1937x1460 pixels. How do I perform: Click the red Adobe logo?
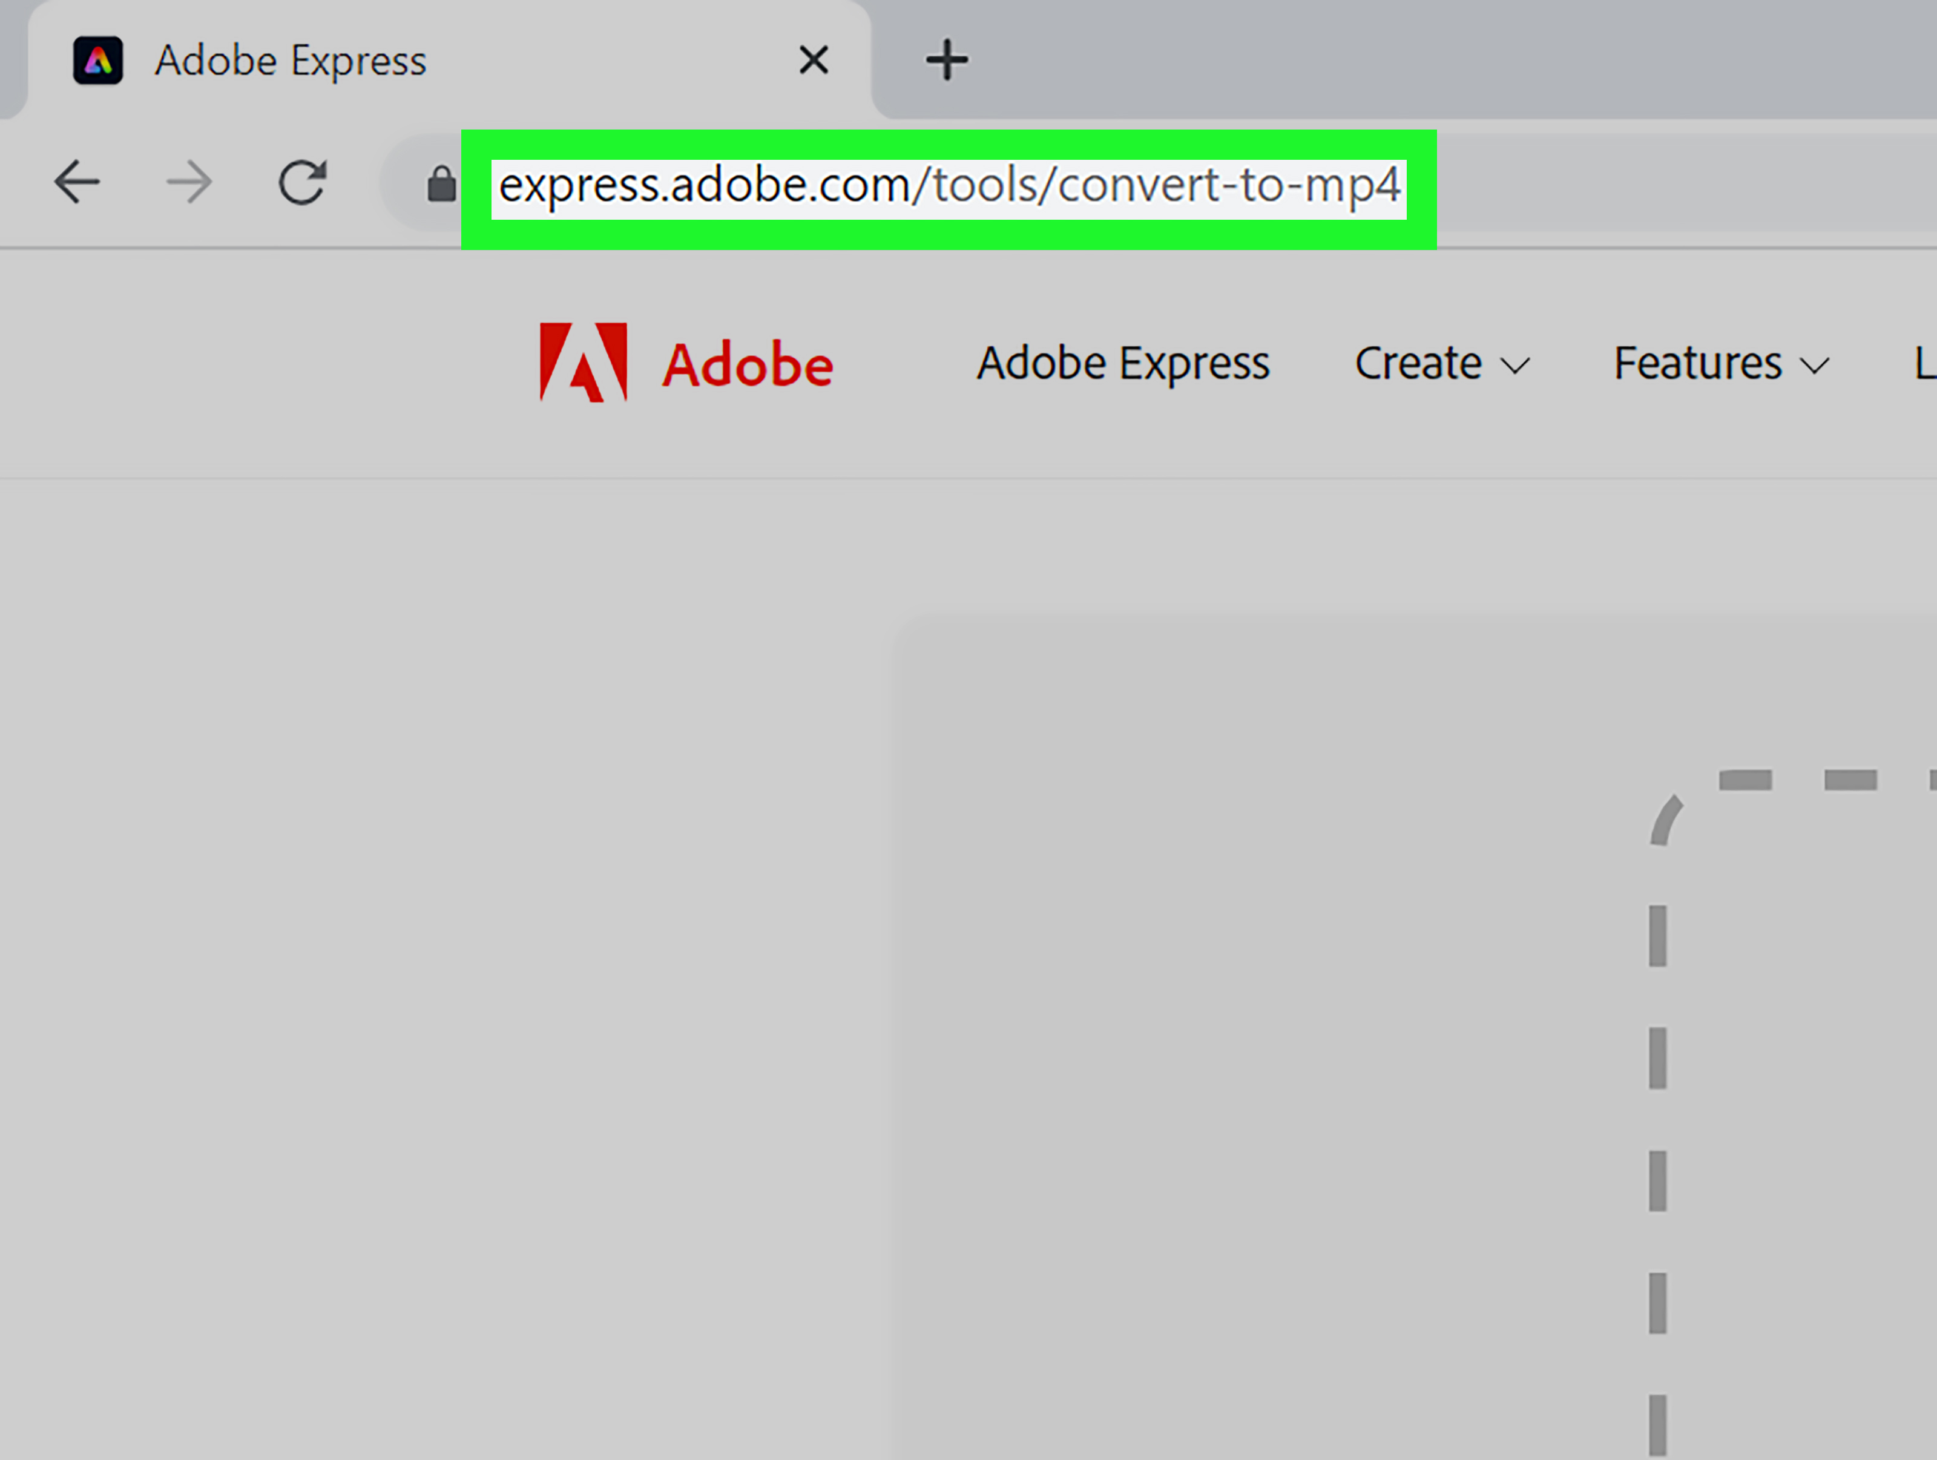pyautogui.click(x=686, y=363)
